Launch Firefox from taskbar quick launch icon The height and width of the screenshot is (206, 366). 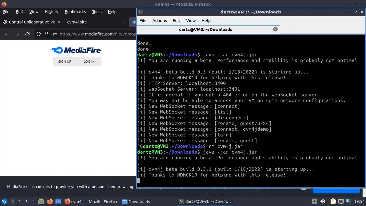click(50, 201)
